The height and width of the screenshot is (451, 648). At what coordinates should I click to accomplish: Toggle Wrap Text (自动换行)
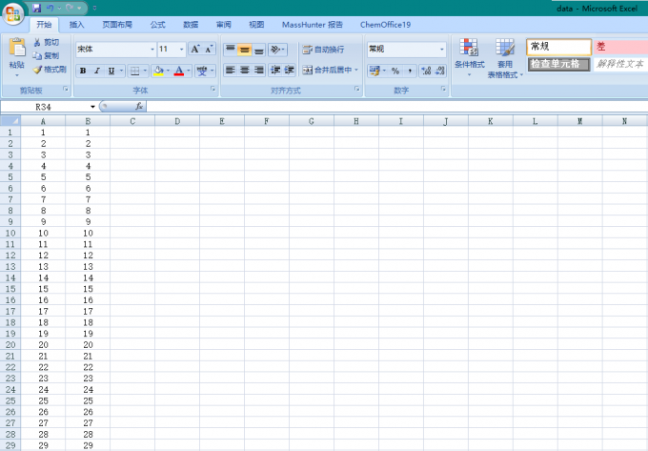coord(323,49)
